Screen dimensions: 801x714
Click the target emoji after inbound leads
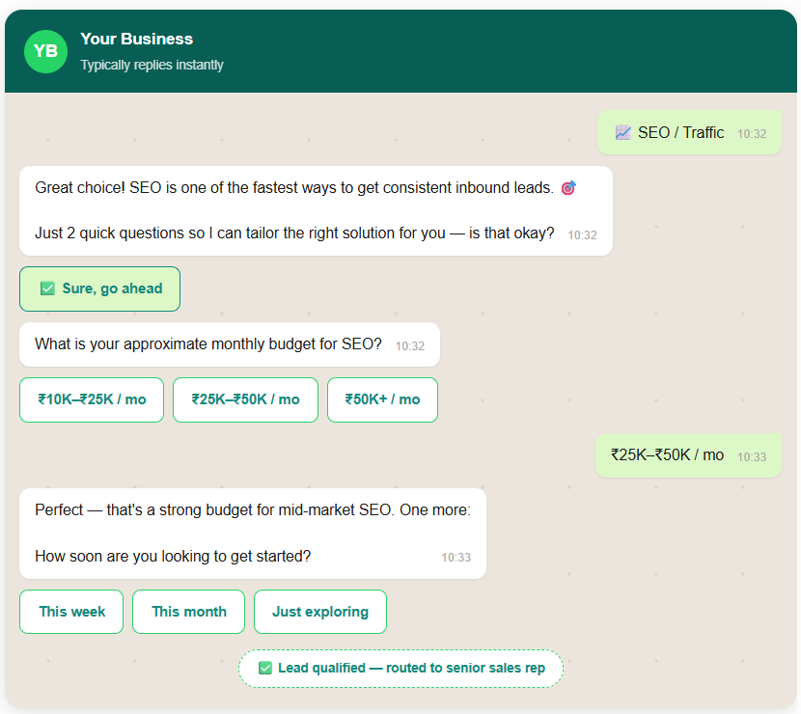pos(568,188)
